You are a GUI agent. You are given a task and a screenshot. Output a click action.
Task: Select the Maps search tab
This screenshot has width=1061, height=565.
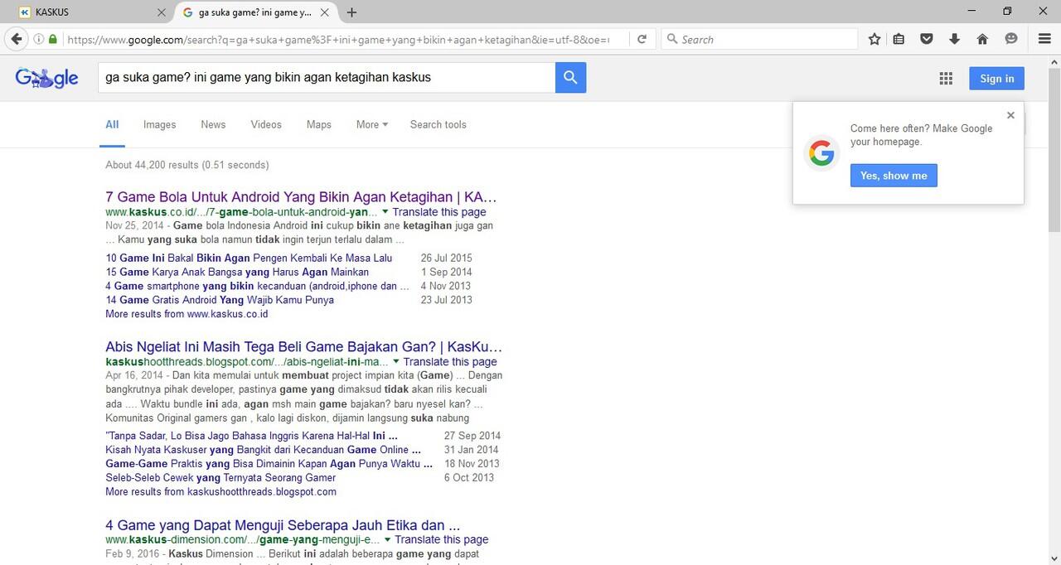click(319, 124)
